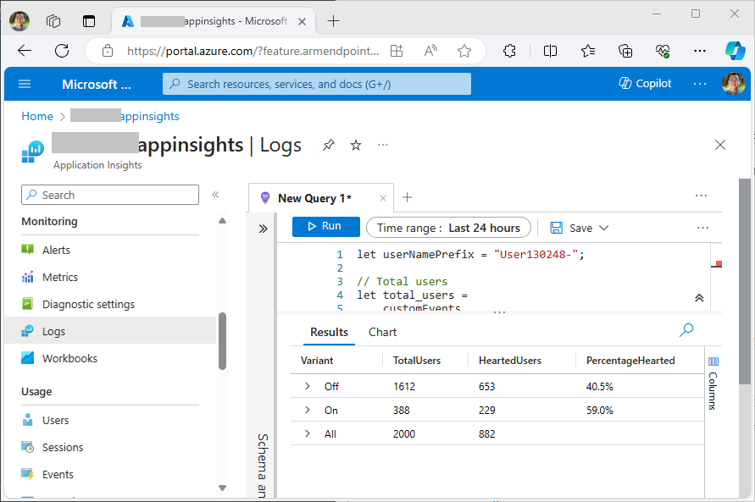Click Azure search resources bar
The image size is (755, 502).
(316, 84)
